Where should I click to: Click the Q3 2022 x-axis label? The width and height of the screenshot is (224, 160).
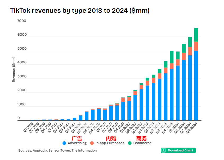(x=137, y=128)
